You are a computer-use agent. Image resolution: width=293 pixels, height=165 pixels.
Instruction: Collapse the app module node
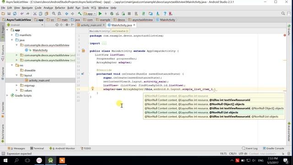(7, 30)
